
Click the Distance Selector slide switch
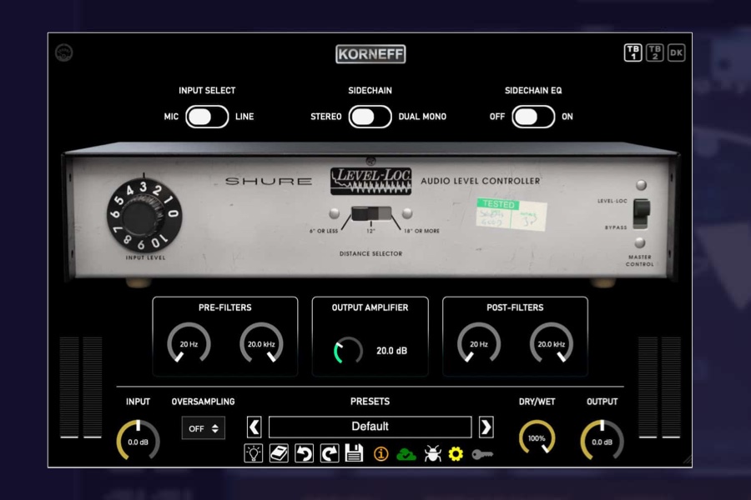point(371,213)
